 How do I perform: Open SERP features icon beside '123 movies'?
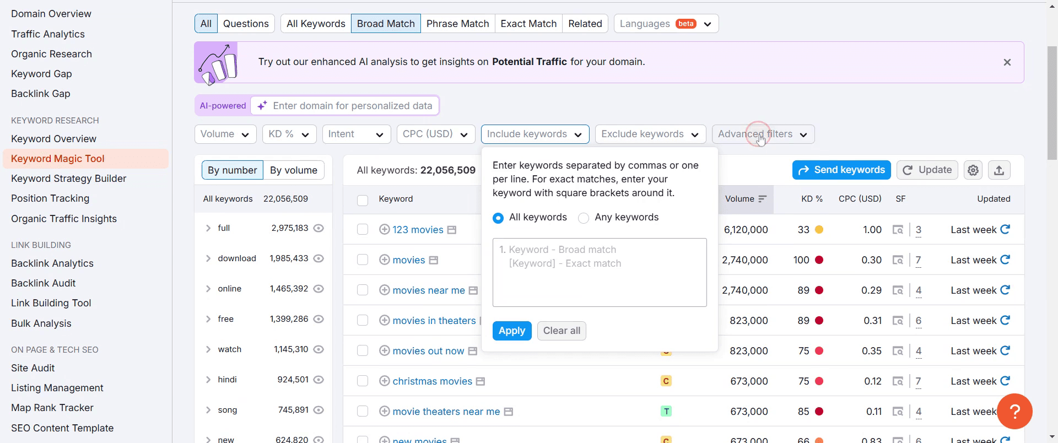coord(452,230)
